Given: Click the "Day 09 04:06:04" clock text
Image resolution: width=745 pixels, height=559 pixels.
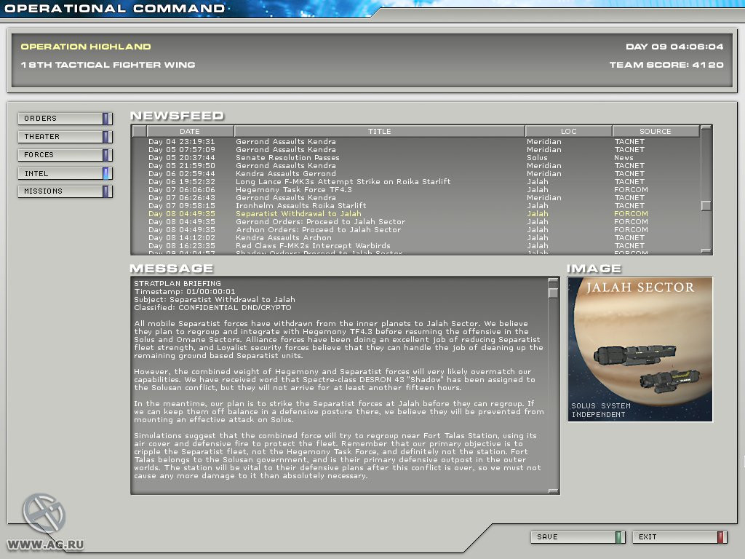Looking at the screenshot, I should (674, 47).
